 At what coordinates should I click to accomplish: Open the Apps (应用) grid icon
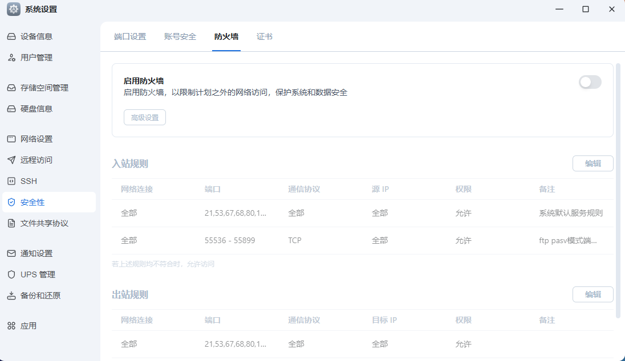pyautogui.click(x=11, y=326)
